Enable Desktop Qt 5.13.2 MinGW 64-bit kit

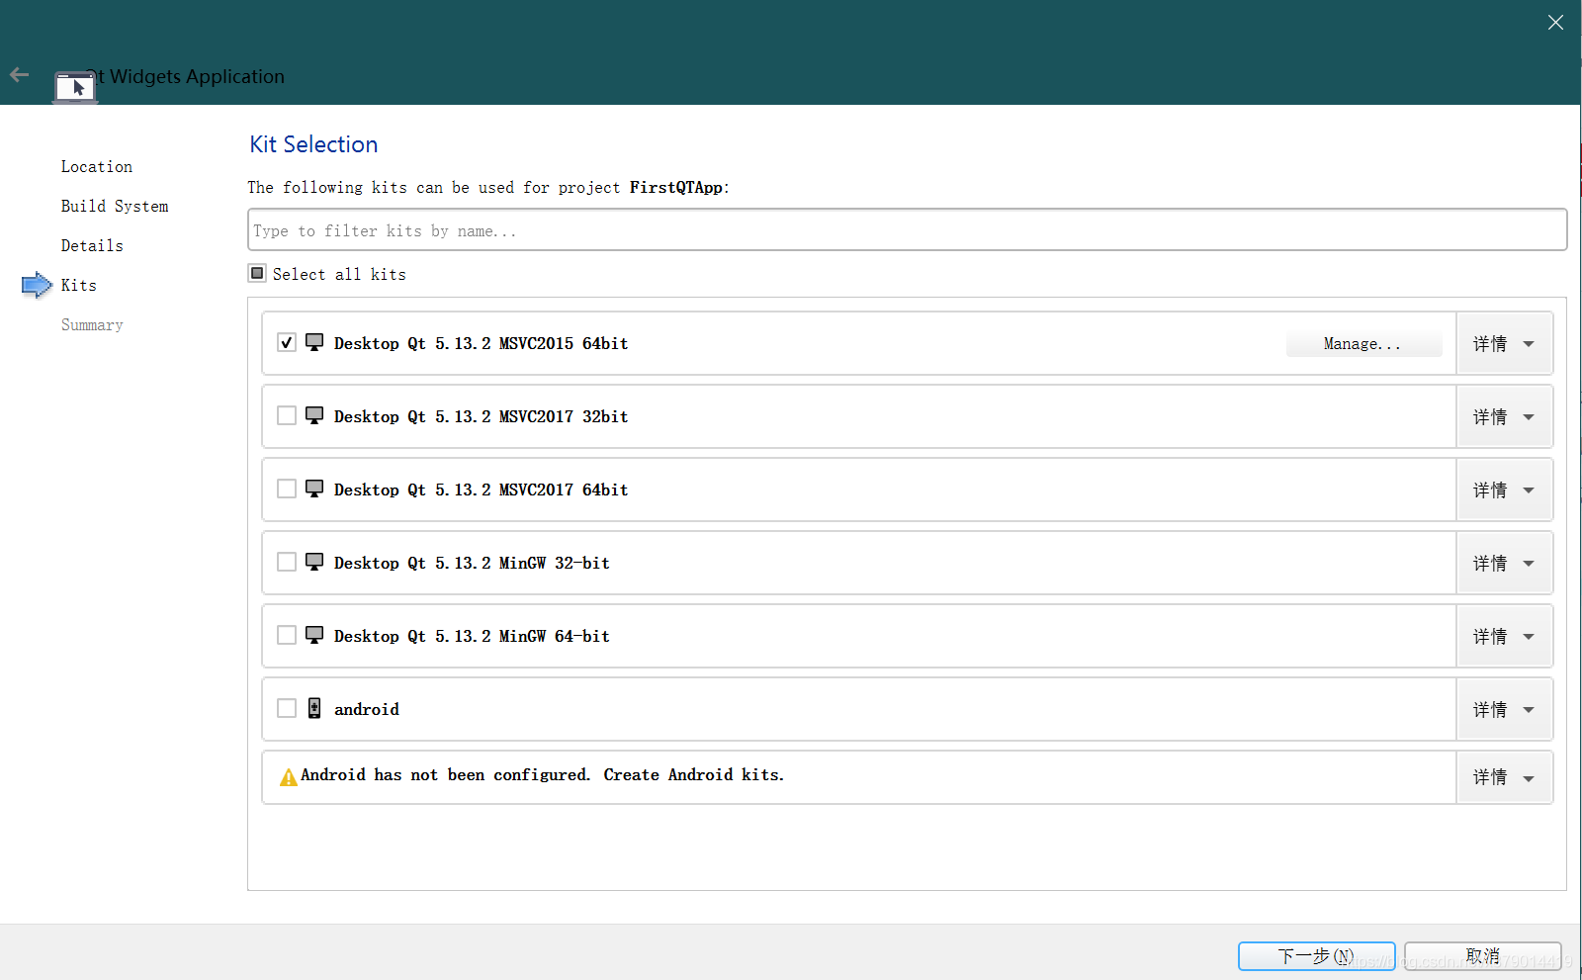(x=287, y=635)
